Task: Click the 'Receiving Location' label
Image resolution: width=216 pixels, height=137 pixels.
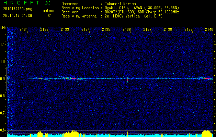Action: pos(80,8)
